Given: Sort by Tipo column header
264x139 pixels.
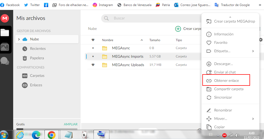Looking at the screenshot, I should coord(179,40).
